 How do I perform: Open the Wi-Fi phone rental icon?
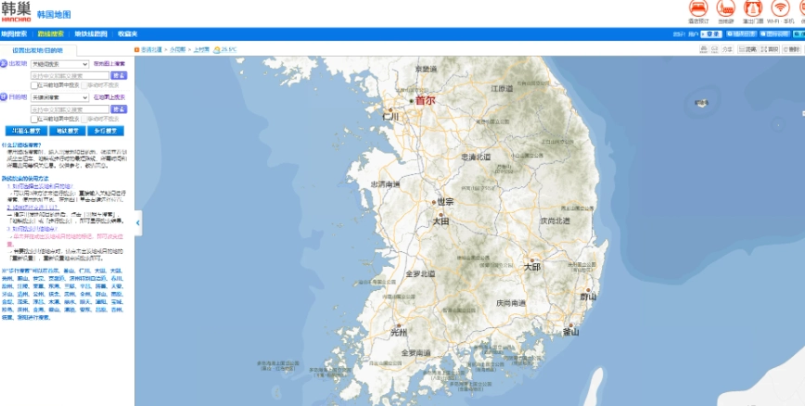(x=781, y=8)
